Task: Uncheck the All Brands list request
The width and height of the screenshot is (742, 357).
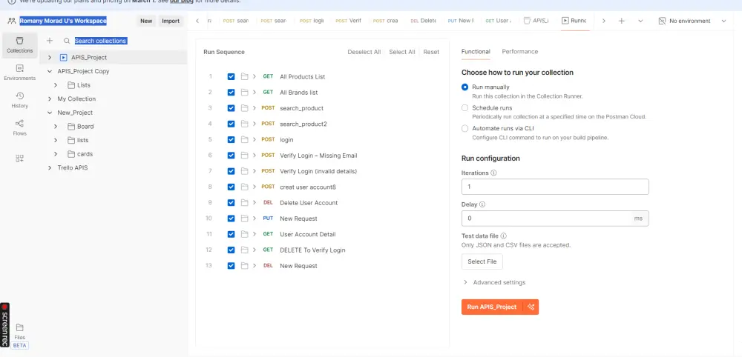Action: [231, 93]
